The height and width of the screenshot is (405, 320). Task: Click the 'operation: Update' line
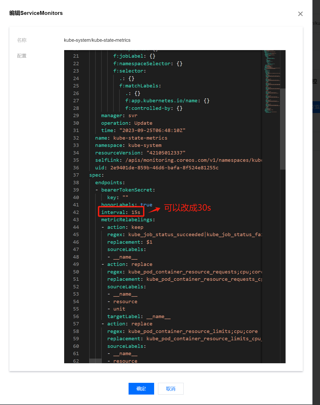point(127,123)
